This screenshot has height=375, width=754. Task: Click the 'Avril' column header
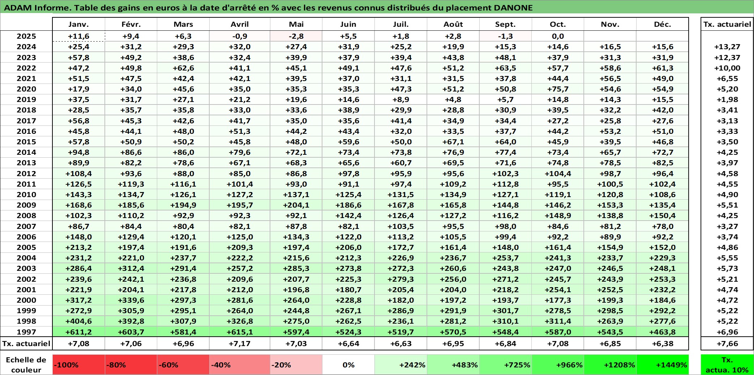240,24
